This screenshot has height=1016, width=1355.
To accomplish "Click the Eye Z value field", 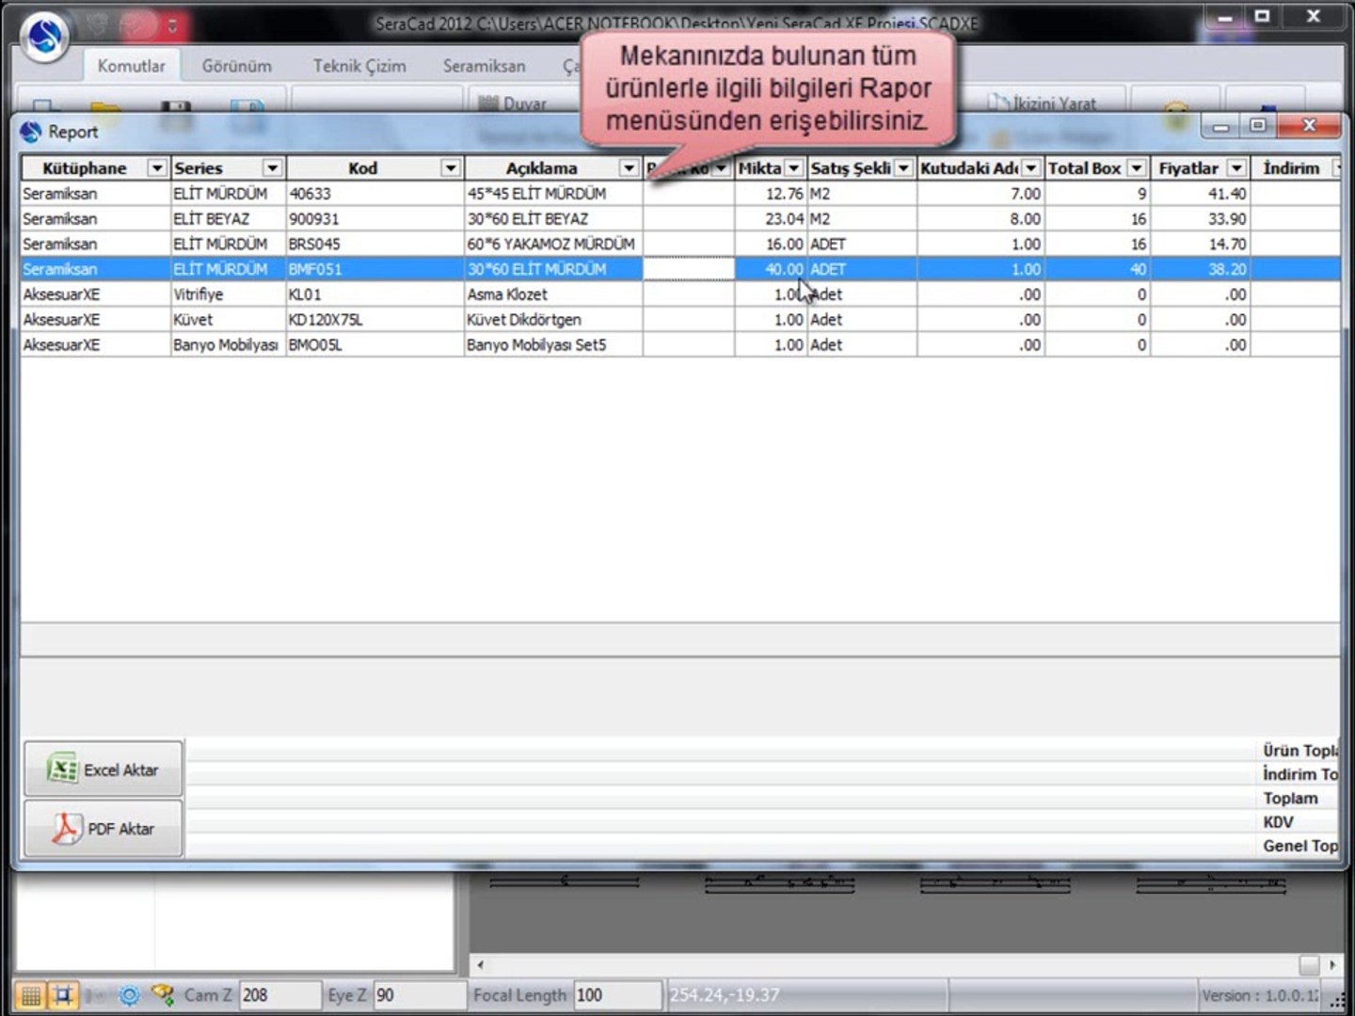I will coord(419,995).
